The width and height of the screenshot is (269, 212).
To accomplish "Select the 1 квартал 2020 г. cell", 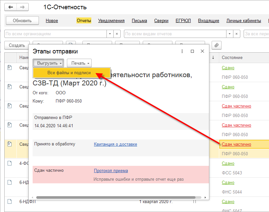I will tap(156, 201).
